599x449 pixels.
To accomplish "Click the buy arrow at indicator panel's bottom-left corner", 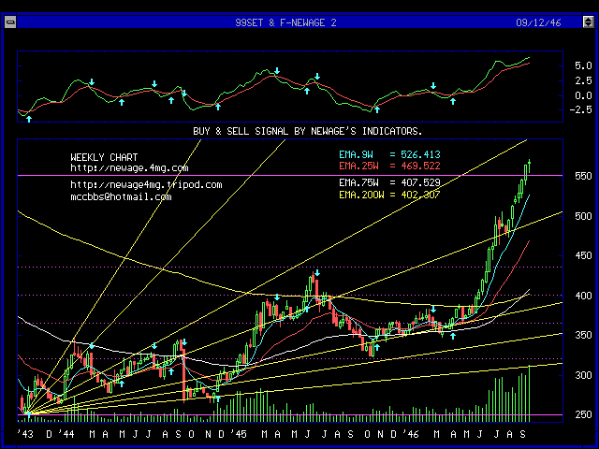I will tap(29, 119).
